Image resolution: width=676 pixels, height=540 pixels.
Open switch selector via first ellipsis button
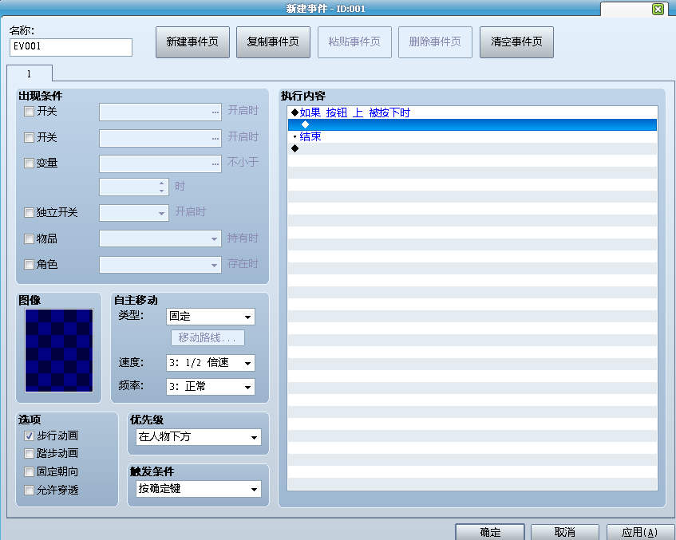[215, 112]
